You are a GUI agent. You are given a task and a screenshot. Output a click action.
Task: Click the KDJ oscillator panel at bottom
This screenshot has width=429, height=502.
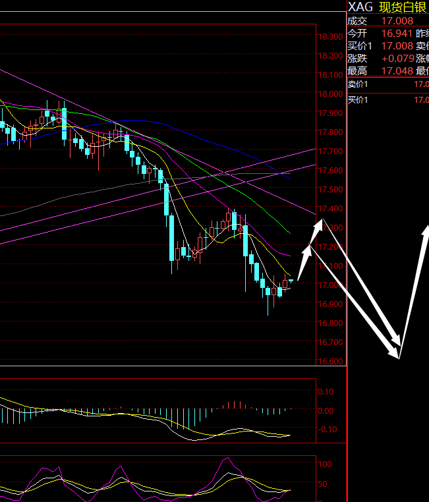tap(158, 479)
